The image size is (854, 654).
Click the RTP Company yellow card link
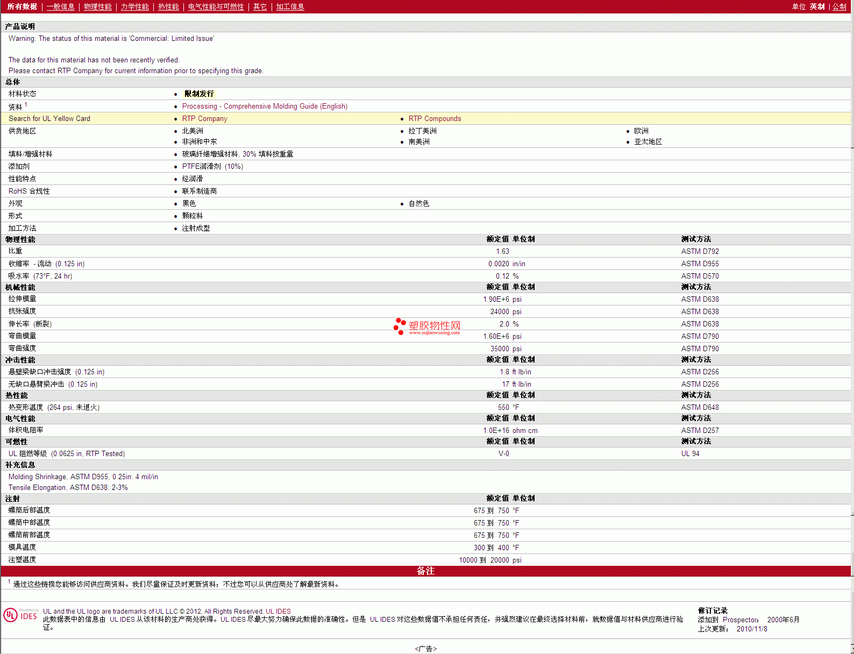tap(204, 119)
